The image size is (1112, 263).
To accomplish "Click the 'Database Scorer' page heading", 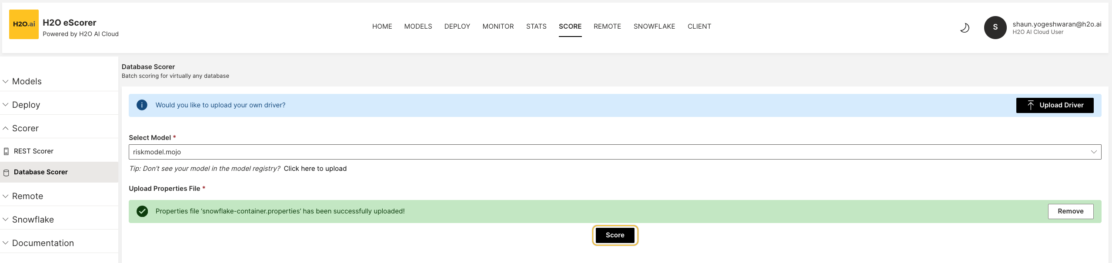I will [x=148, y=67].
